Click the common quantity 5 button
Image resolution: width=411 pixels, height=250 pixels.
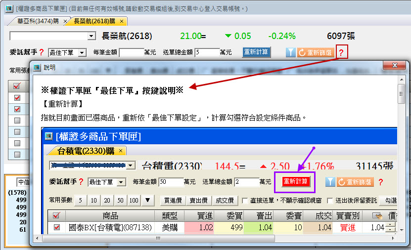(x=81, y=201)
